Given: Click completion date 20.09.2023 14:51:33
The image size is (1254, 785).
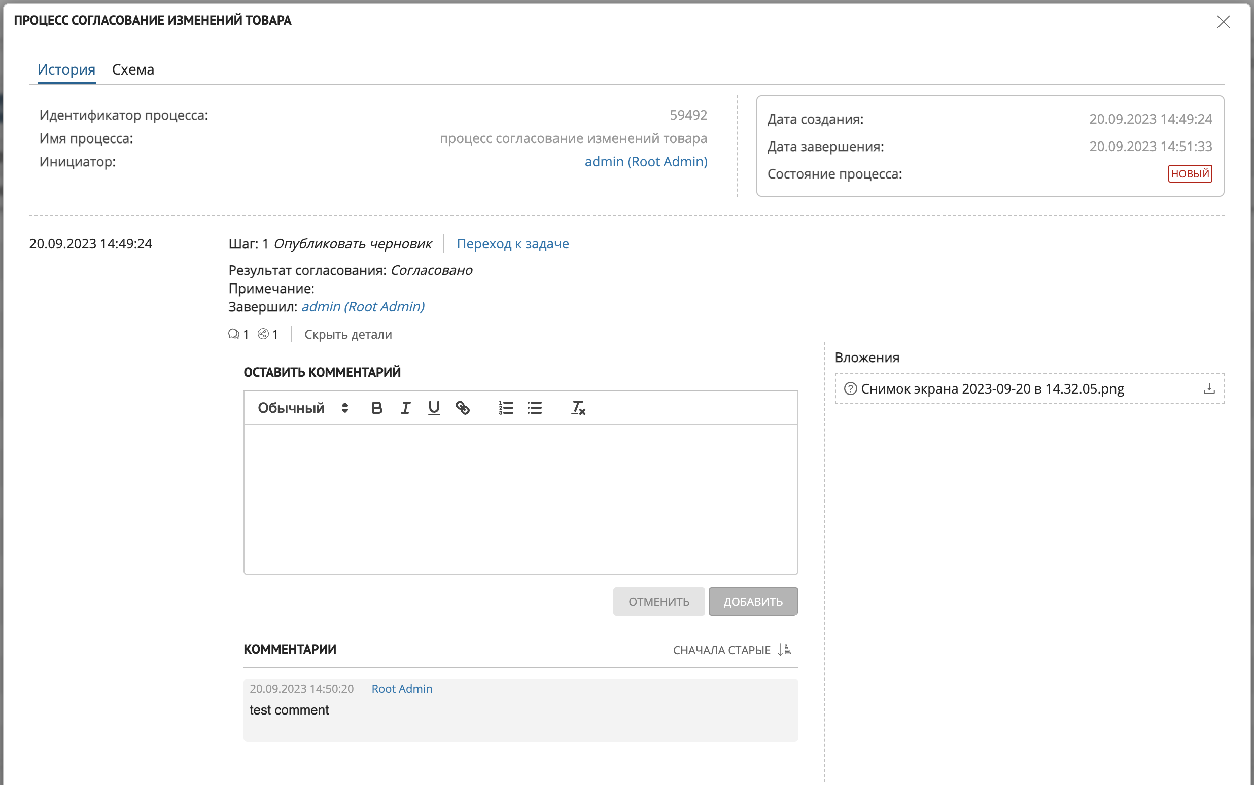Looking at the screenshot, I should click(x=1151, y=147).
